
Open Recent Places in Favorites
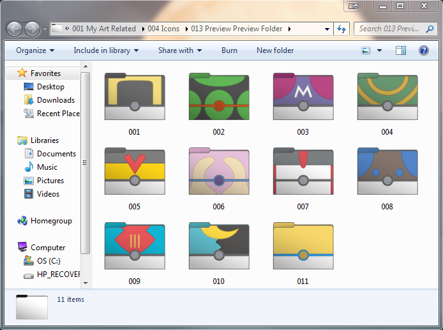pyautogui.click(x=52, y=114)
